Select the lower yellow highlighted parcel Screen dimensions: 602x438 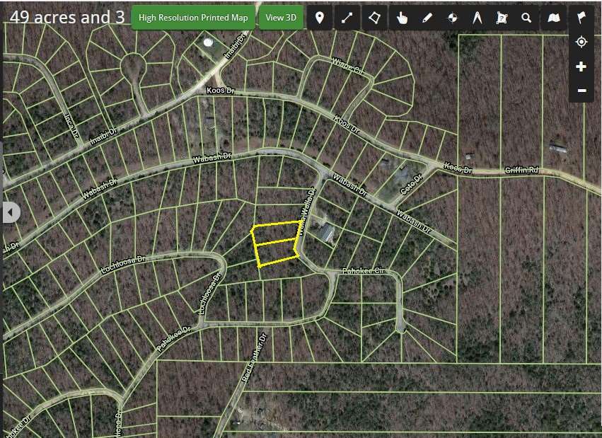(277, 252)
